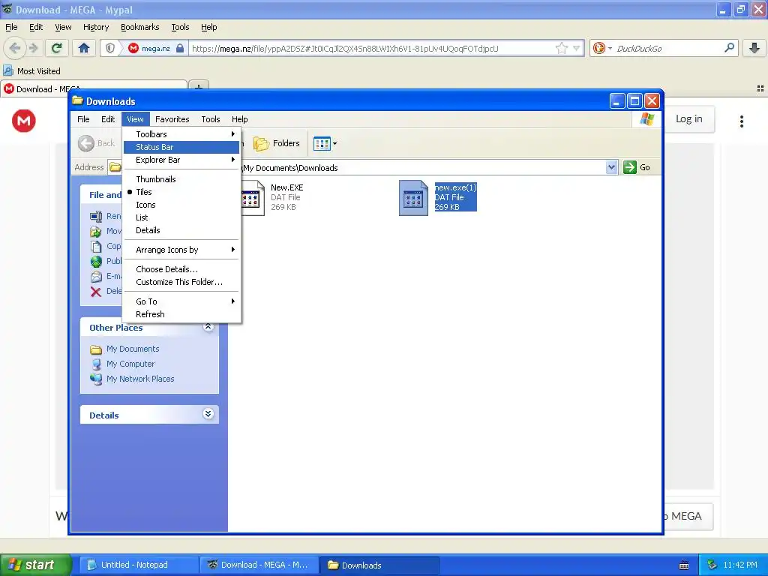Expand the Go To submenu

pyautogui.click(x=181, y=301)
